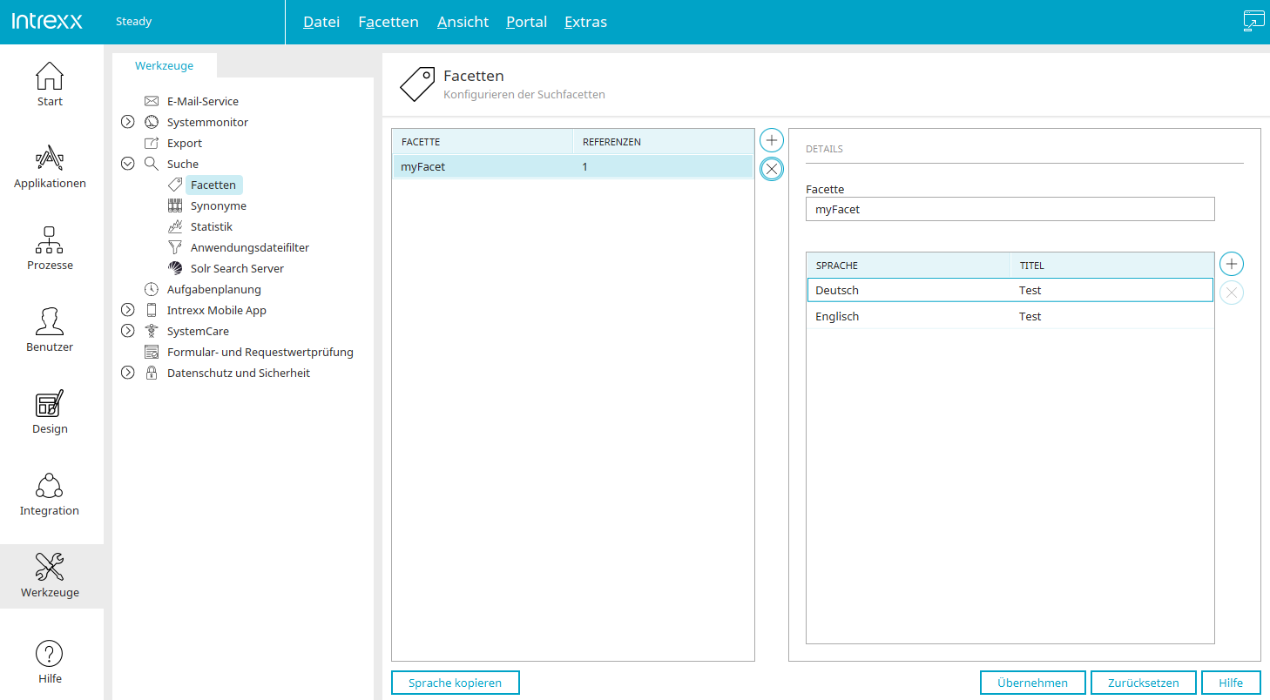This screenshot has width=1270, height=700.
Task: Collapse the Suche tree node
Action: tap(128, 164)
